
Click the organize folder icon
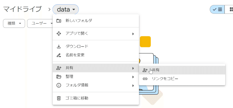59,77
